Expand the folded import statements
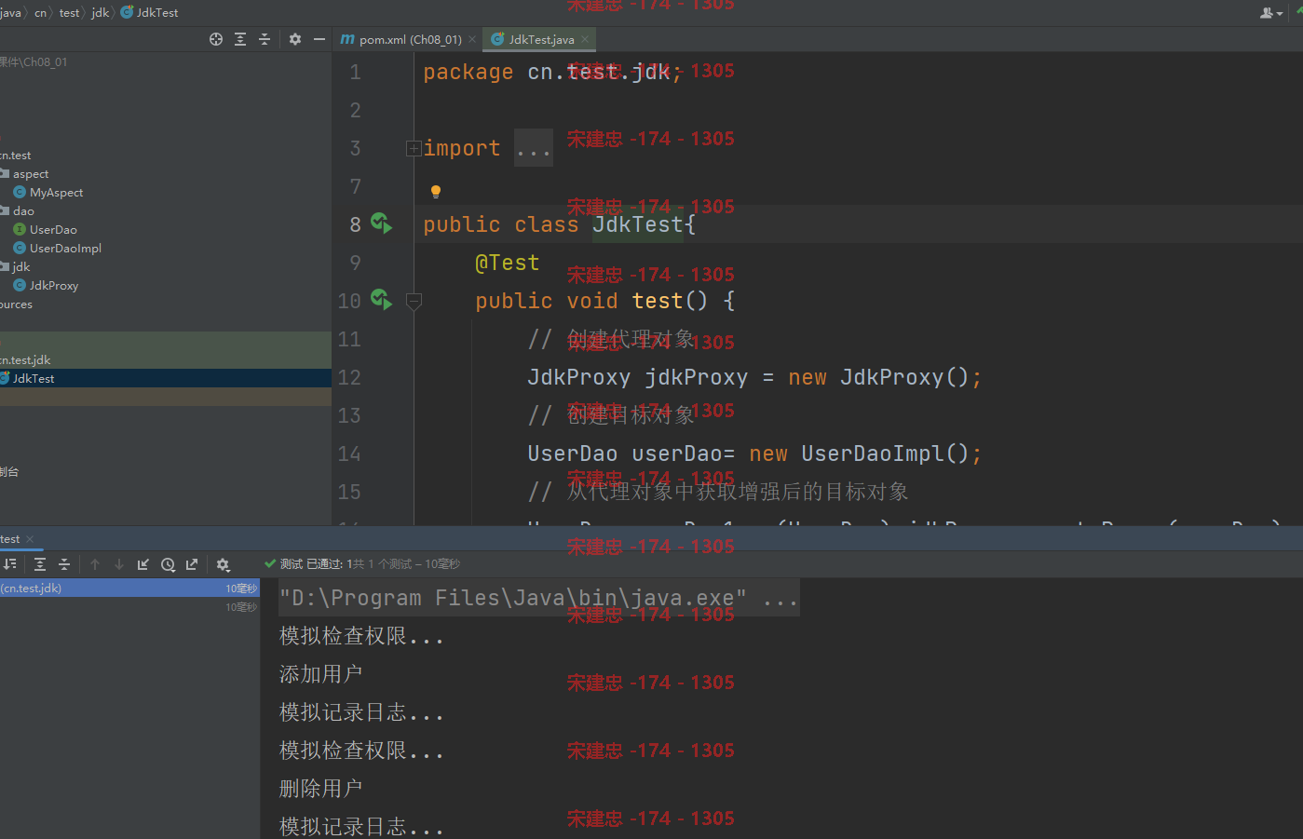1303x839 pixels. click(x=414, y=148)
